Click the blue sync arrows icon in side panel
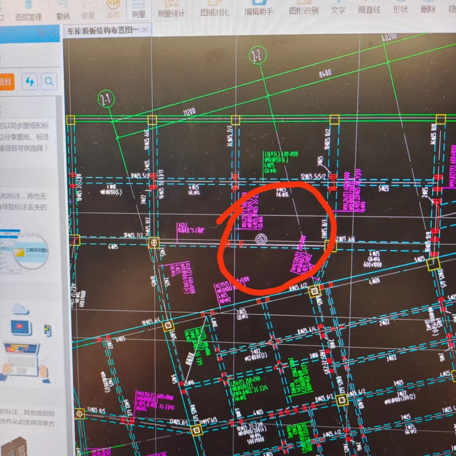This screenshot has height=456, width=456. tap(30, 82)
